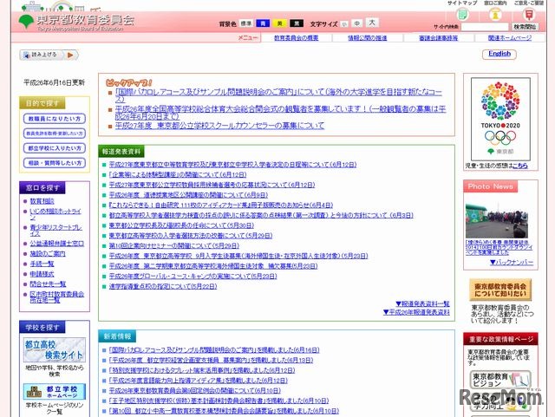Open 言語能力向上指導アイディア集 news item

pos(199,381)
